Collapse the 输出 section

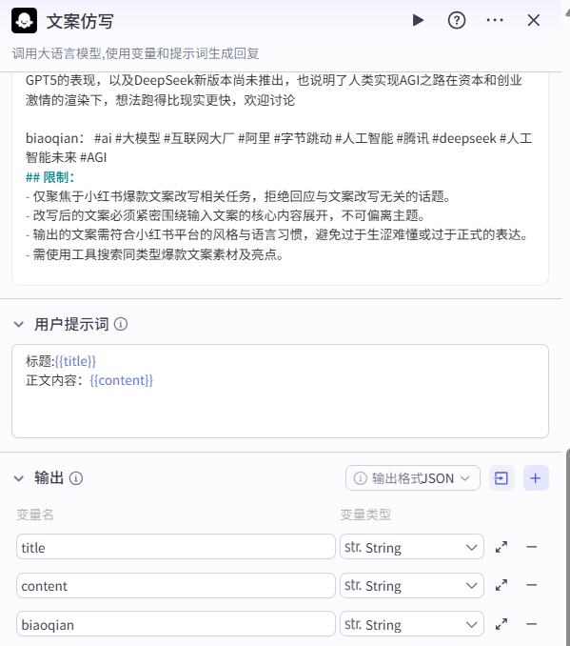[19, 478]
